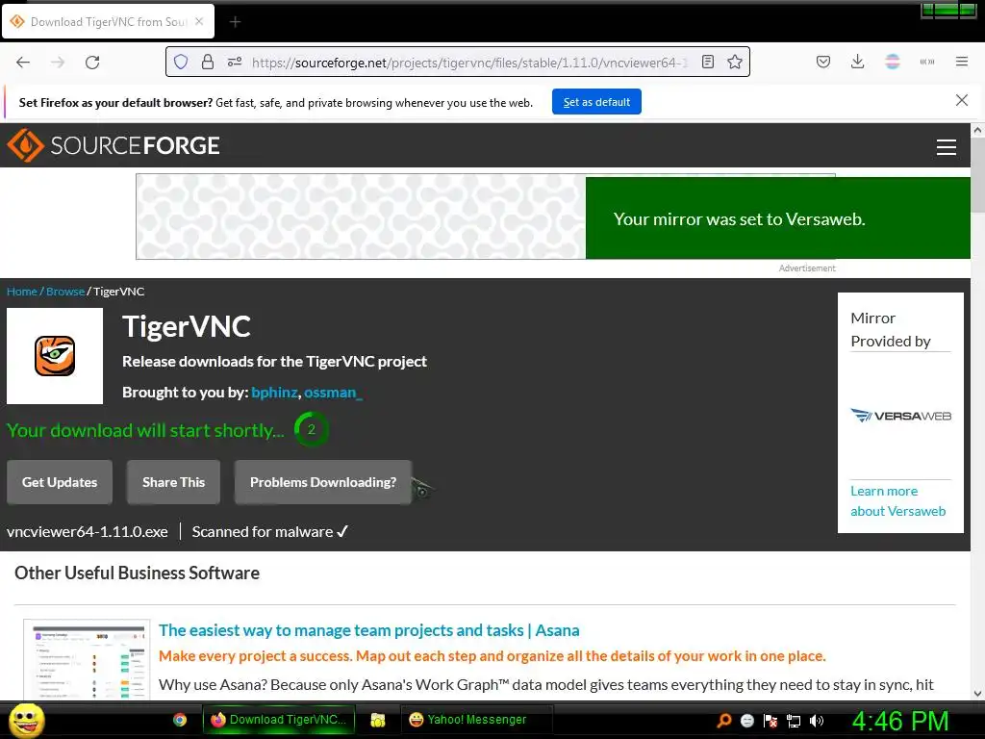Click Share This button
The height and width of the screenshot is (739, 985).
pos(173,482)
